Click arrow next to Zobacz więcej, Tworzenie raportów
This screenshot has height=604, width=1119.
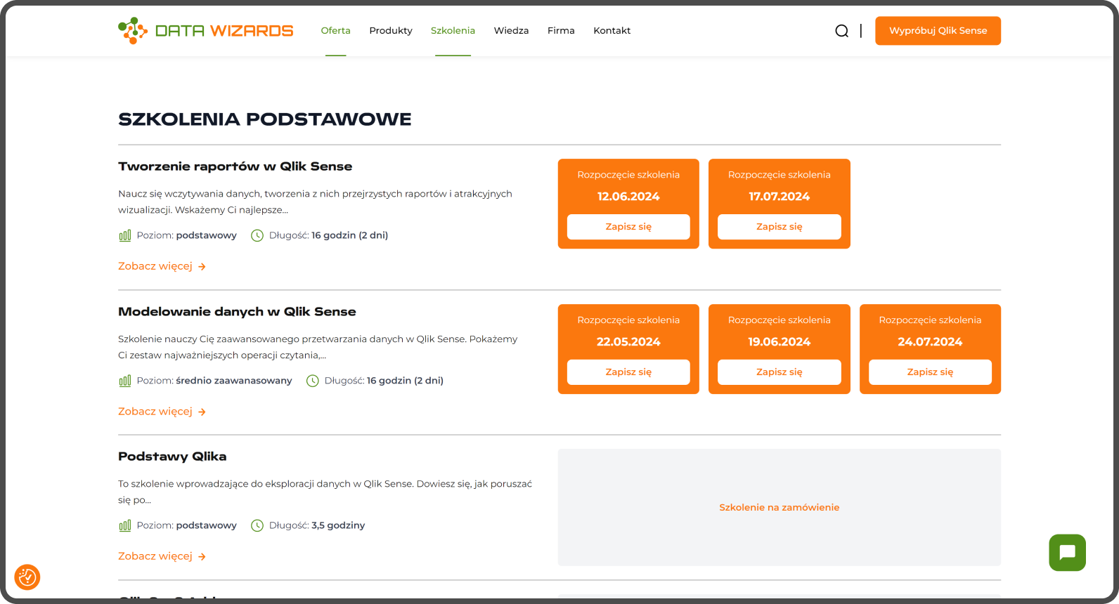202,267
